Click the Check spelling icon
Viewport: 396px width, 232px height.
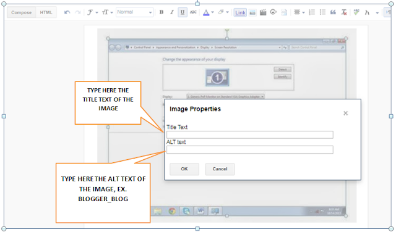click(356, 12)
